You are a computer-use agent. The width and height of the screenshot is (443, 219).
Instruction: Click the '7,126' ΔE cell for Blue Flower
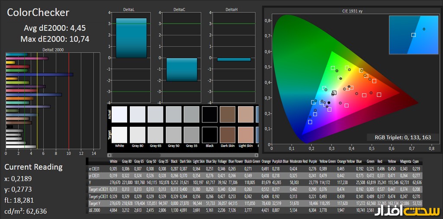(232, 210)
